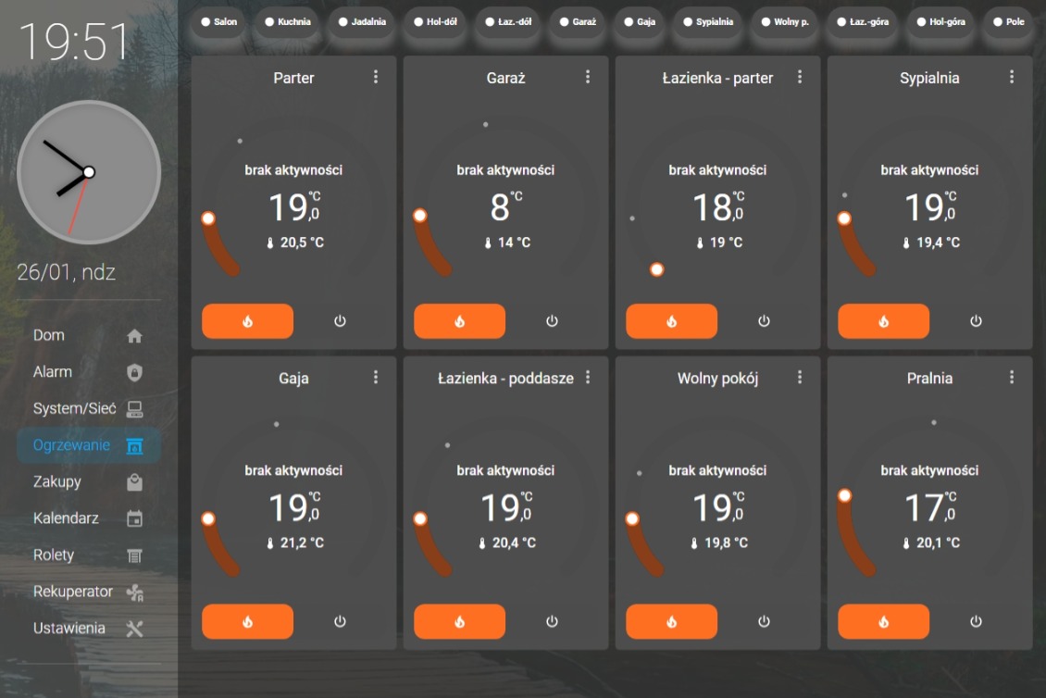
Task: Select the Jadalnia room chip
Action: coord(362,22)
